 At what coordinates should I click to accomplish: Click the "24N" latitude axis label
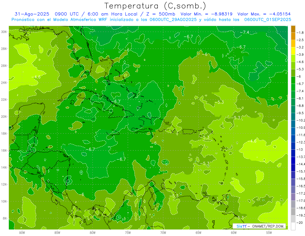pos(4,83)
